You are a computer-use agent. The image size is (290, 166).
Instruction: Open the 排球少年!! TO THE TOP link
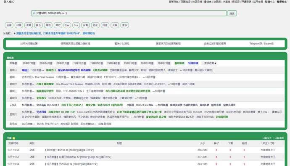click(62, 112)
